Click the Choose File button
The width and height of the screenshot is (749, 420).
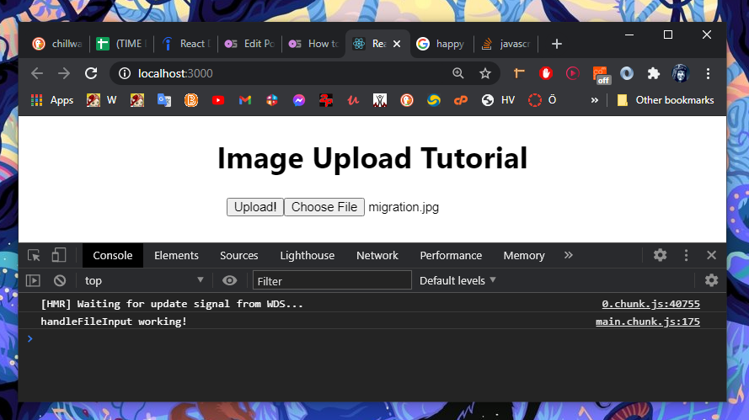pos(324,207)
